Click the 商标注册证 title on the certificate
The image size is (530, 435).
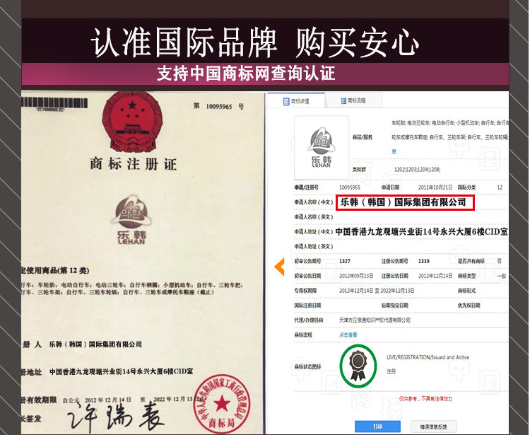tap(133, 164)
